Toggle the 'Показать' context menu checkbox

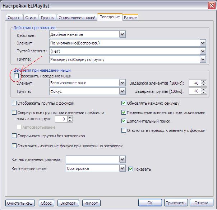[131, 169]
